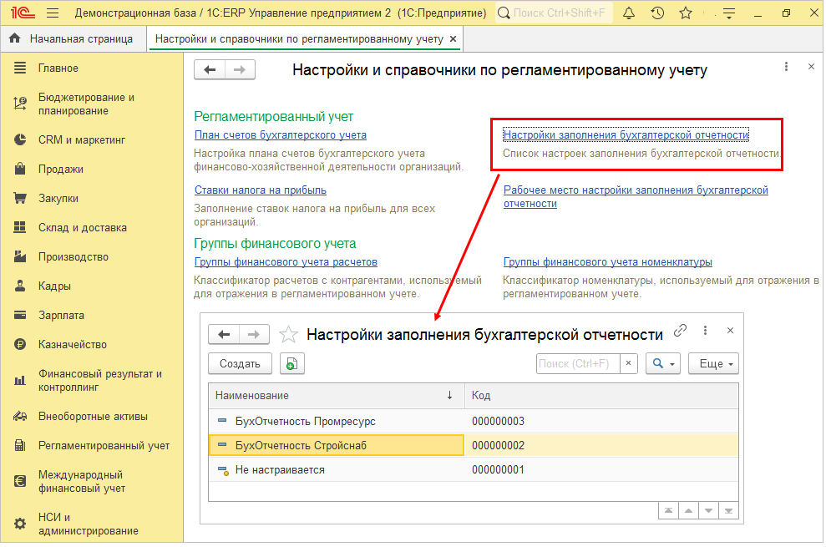
Task: Click the Начальная страница home icon
Action: pos(14,39)
